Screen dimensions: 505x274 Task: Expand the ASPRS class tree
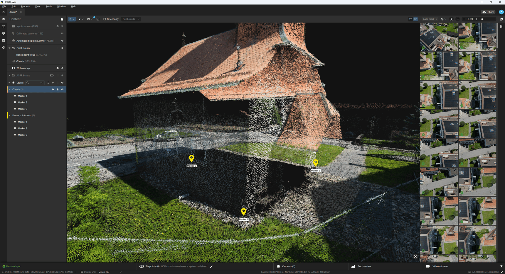(x=9, y=76)
